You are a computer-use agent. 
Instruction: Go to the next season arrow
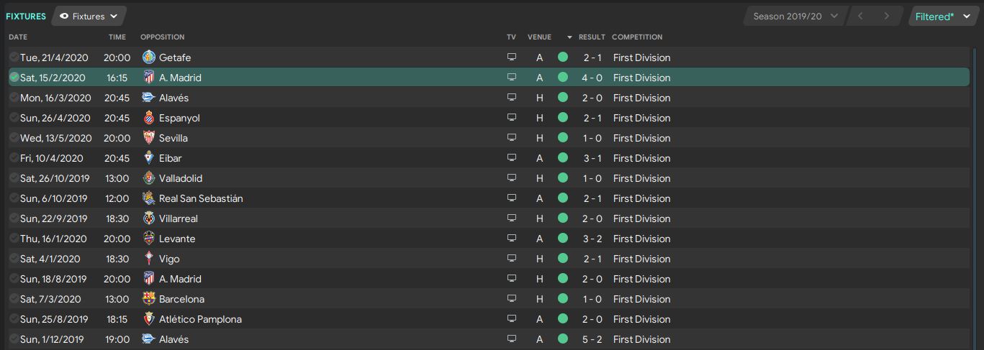[886, 16]
